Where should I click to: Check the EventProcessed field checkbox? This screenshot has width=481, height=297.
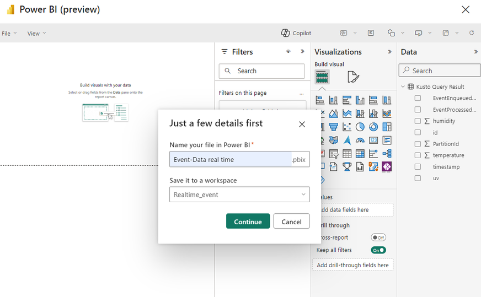[418, 110]
